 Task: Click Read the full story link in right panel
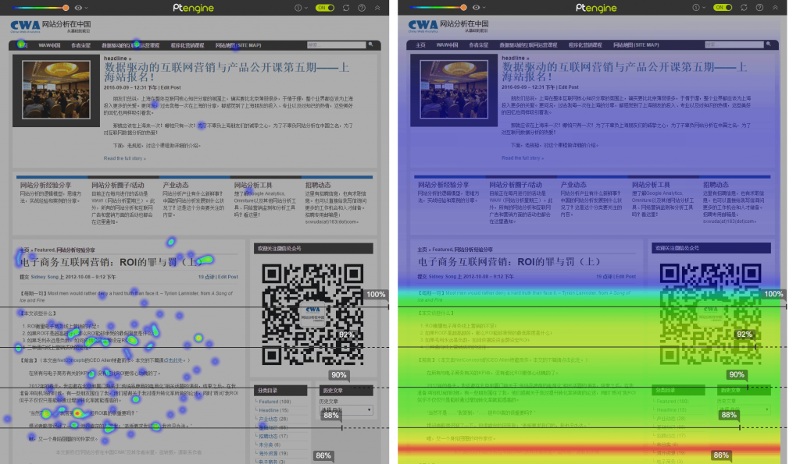click(523, 158)
